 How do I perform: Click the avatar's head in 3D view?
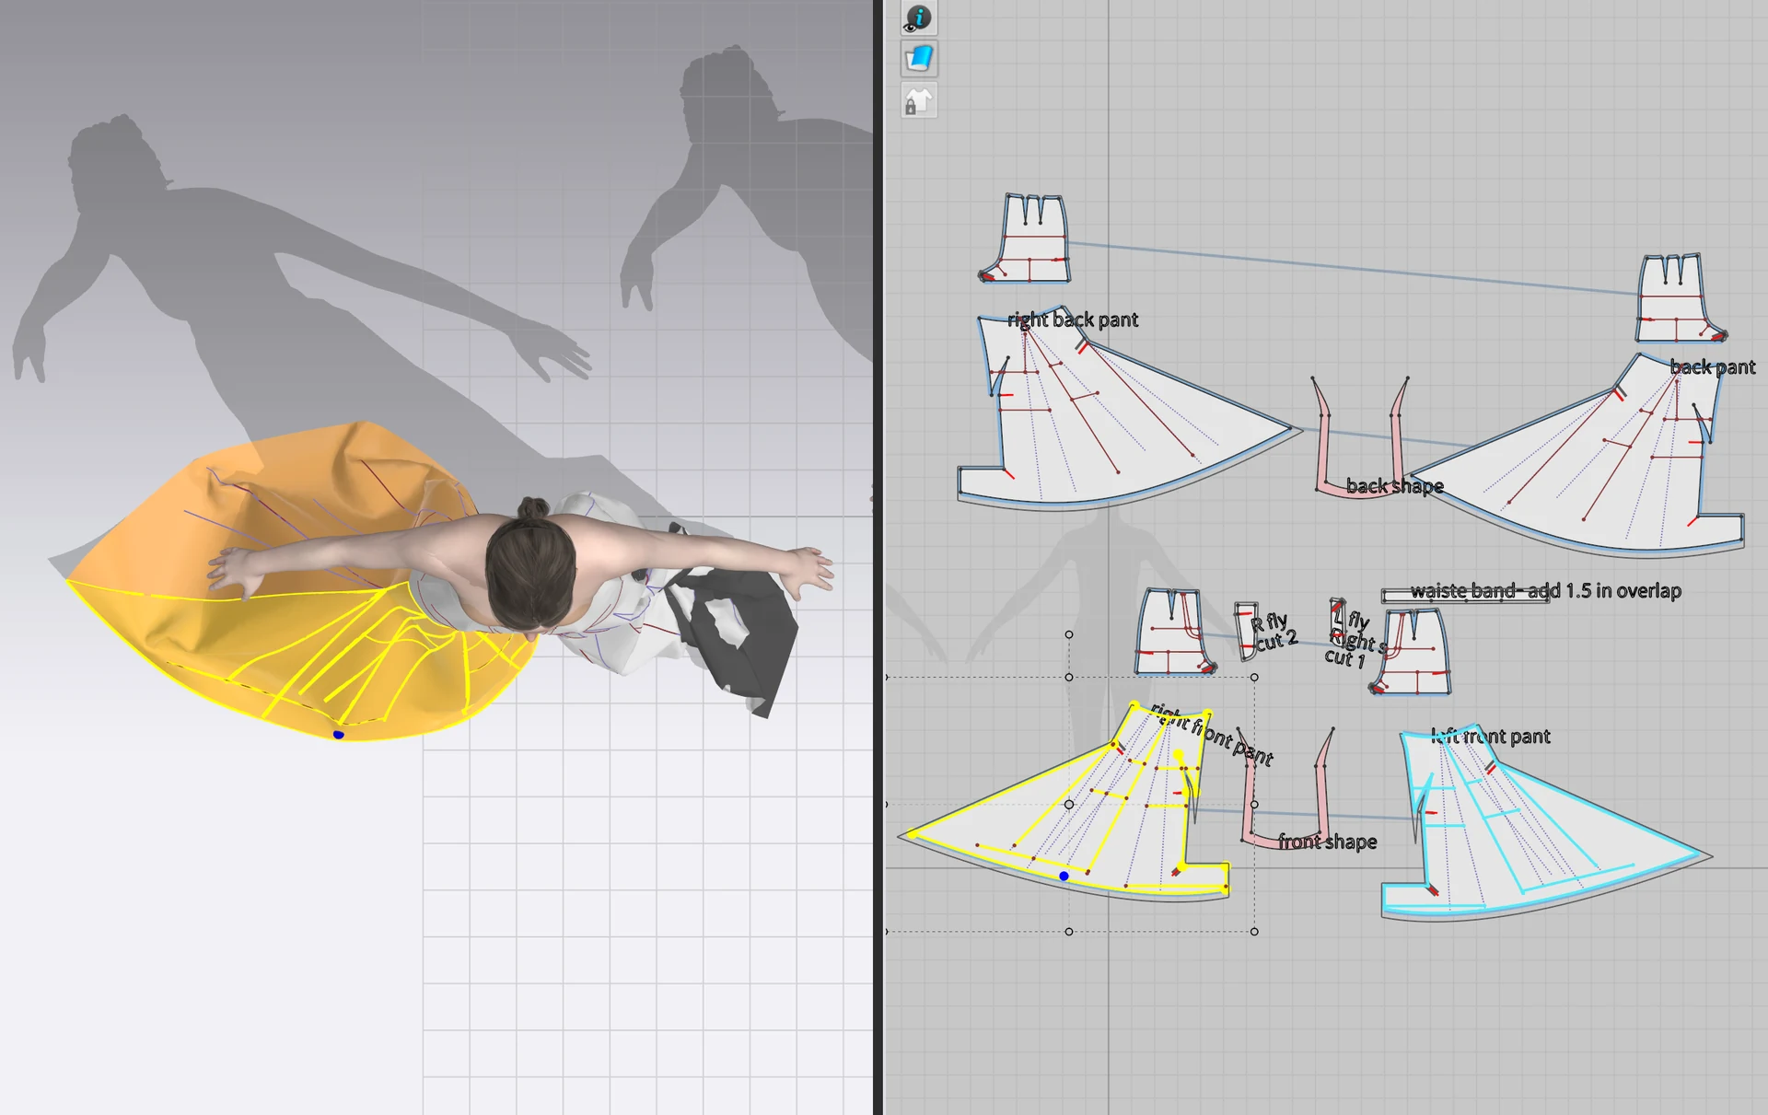[529, 571]
